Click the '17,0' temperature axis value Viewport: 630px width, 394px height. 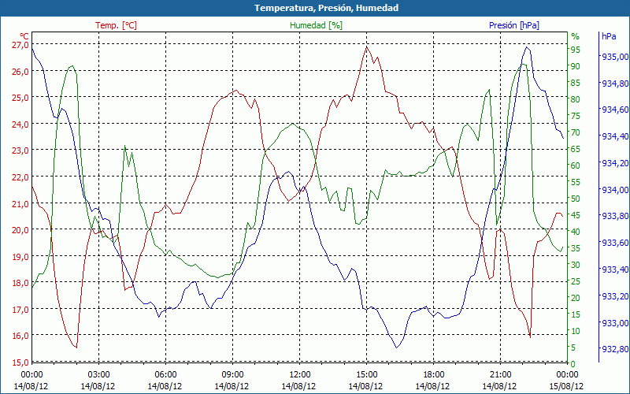pyautogui.click(x=21, y=310)
